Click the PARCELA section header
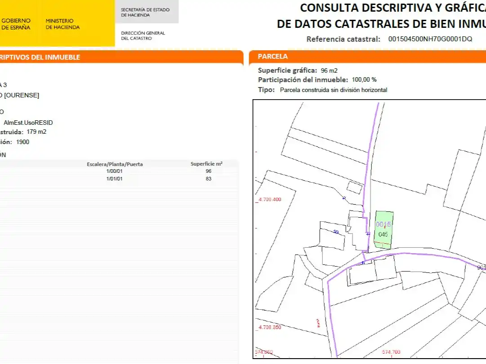 (273, 57)
